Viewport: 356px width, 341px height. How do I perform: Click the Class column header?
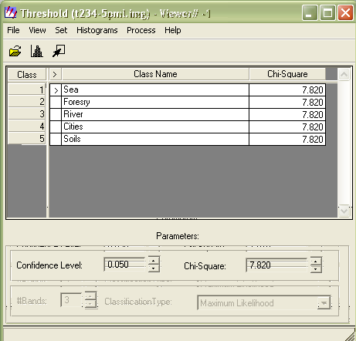point(27,75)
